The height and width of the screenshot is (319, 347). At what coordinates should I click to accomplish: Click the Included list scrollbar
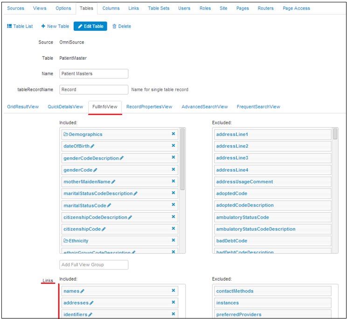182,159
